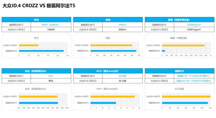Select the yellow 大众ID.4 CROZZ bar in 快充 chart
Image resolution: width=216 pixels, height=118 pixels.
29,45
